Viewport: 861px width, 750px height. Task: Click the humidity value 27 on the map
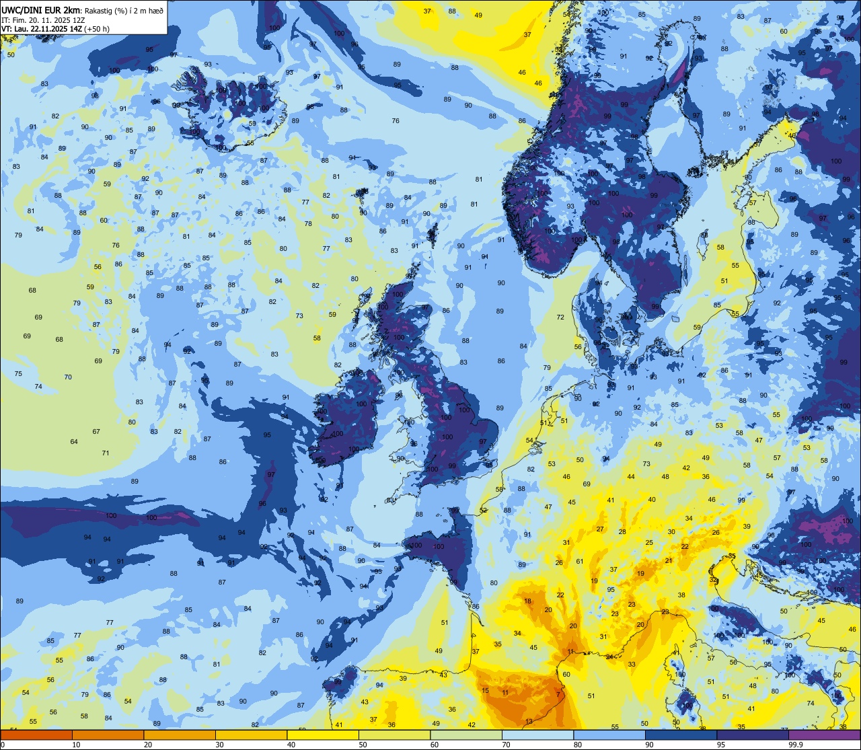tap(600, 529)
